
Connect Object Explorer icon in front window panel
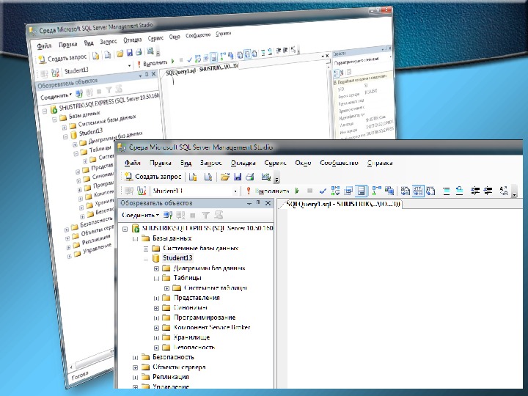coord(168,215)
